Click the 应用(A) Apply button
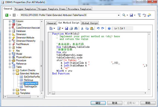158x107 pixels. tap(131, 103)
